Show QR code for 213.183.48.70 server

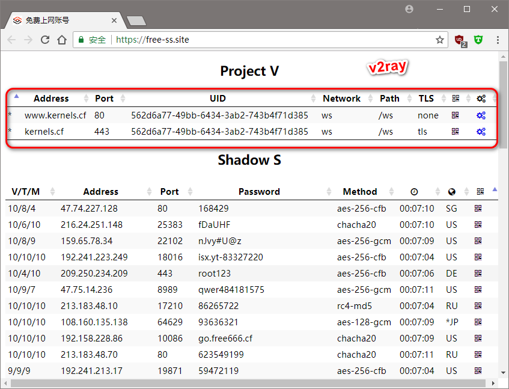tap(478, 355)
